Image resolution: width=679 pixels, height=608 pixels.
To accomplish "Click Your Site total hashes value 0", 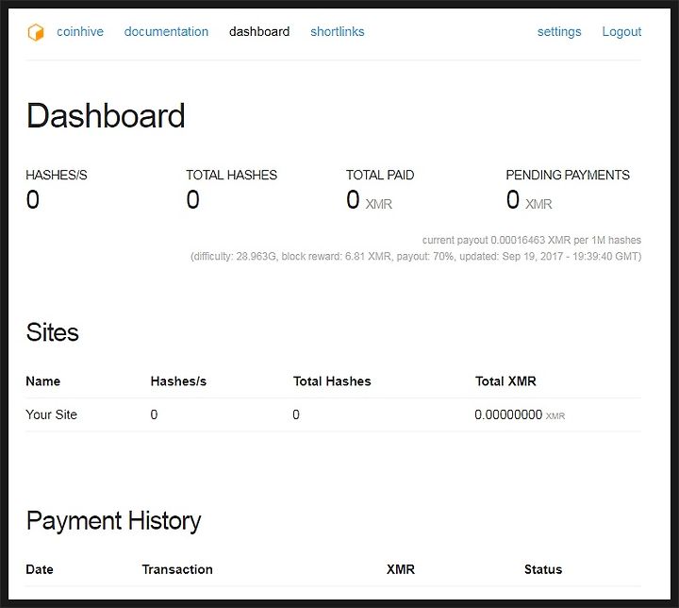I will pos(296,414).
